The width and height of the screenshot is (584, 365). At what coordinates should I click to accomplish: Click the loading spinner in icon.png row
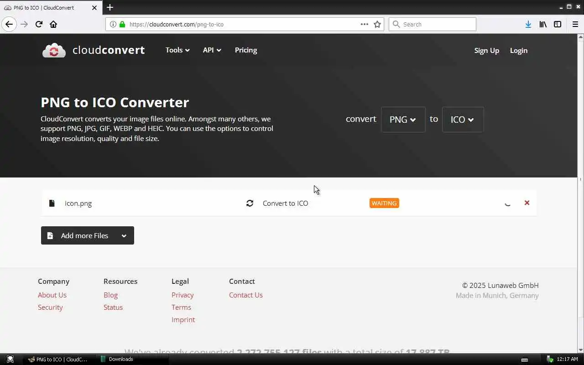pyautogui.click(x=507, y=203)
